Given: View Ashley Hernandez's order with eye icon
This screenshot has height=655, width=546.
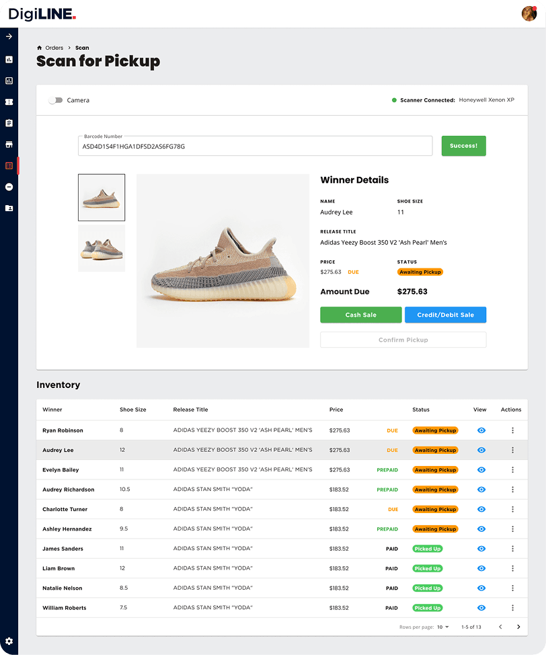Looking at the screenshot, I should tap(481, 529).
